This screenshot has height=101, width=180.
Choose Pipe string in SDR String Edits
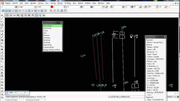pyautogui.click(x=52, y=45)
